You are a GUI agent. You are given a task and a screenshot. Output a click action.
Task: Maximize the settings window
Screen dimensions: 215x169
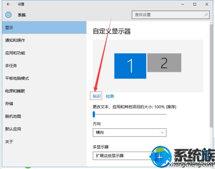(x=195, y=4)
